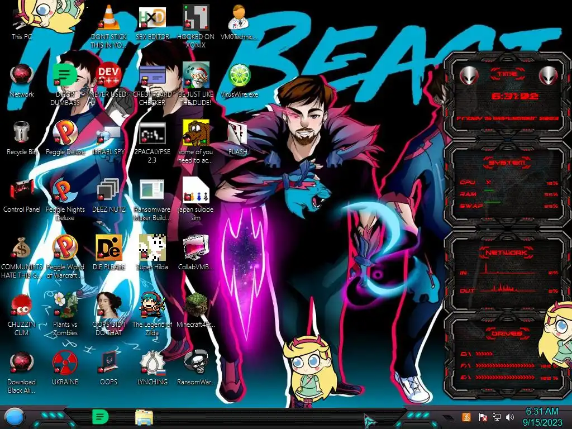The image size is (572, 429).
Task: Open the Download Black Ali... shortcut
Action: pos(22,371)
